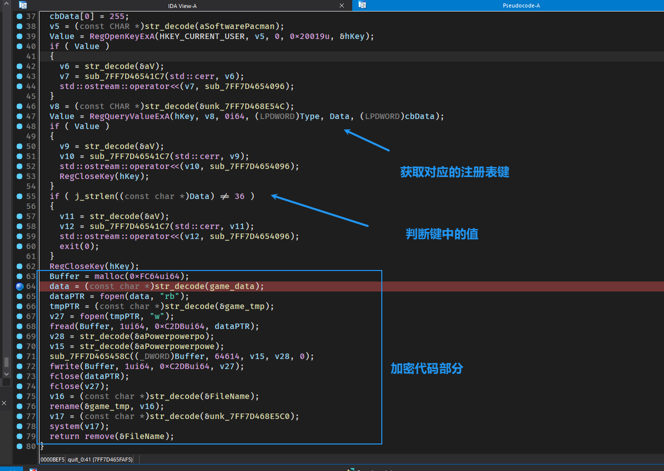Close the IDA View-A tab
The image size is (664, 471).
point(342,5)
